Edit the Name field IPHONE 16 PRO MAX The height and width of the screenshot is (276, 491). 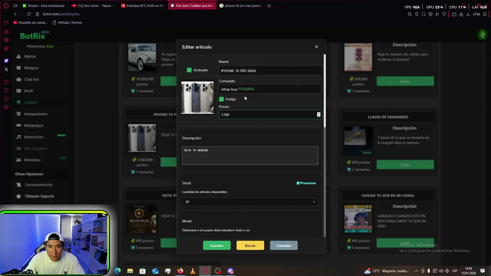tap(270, 71)
